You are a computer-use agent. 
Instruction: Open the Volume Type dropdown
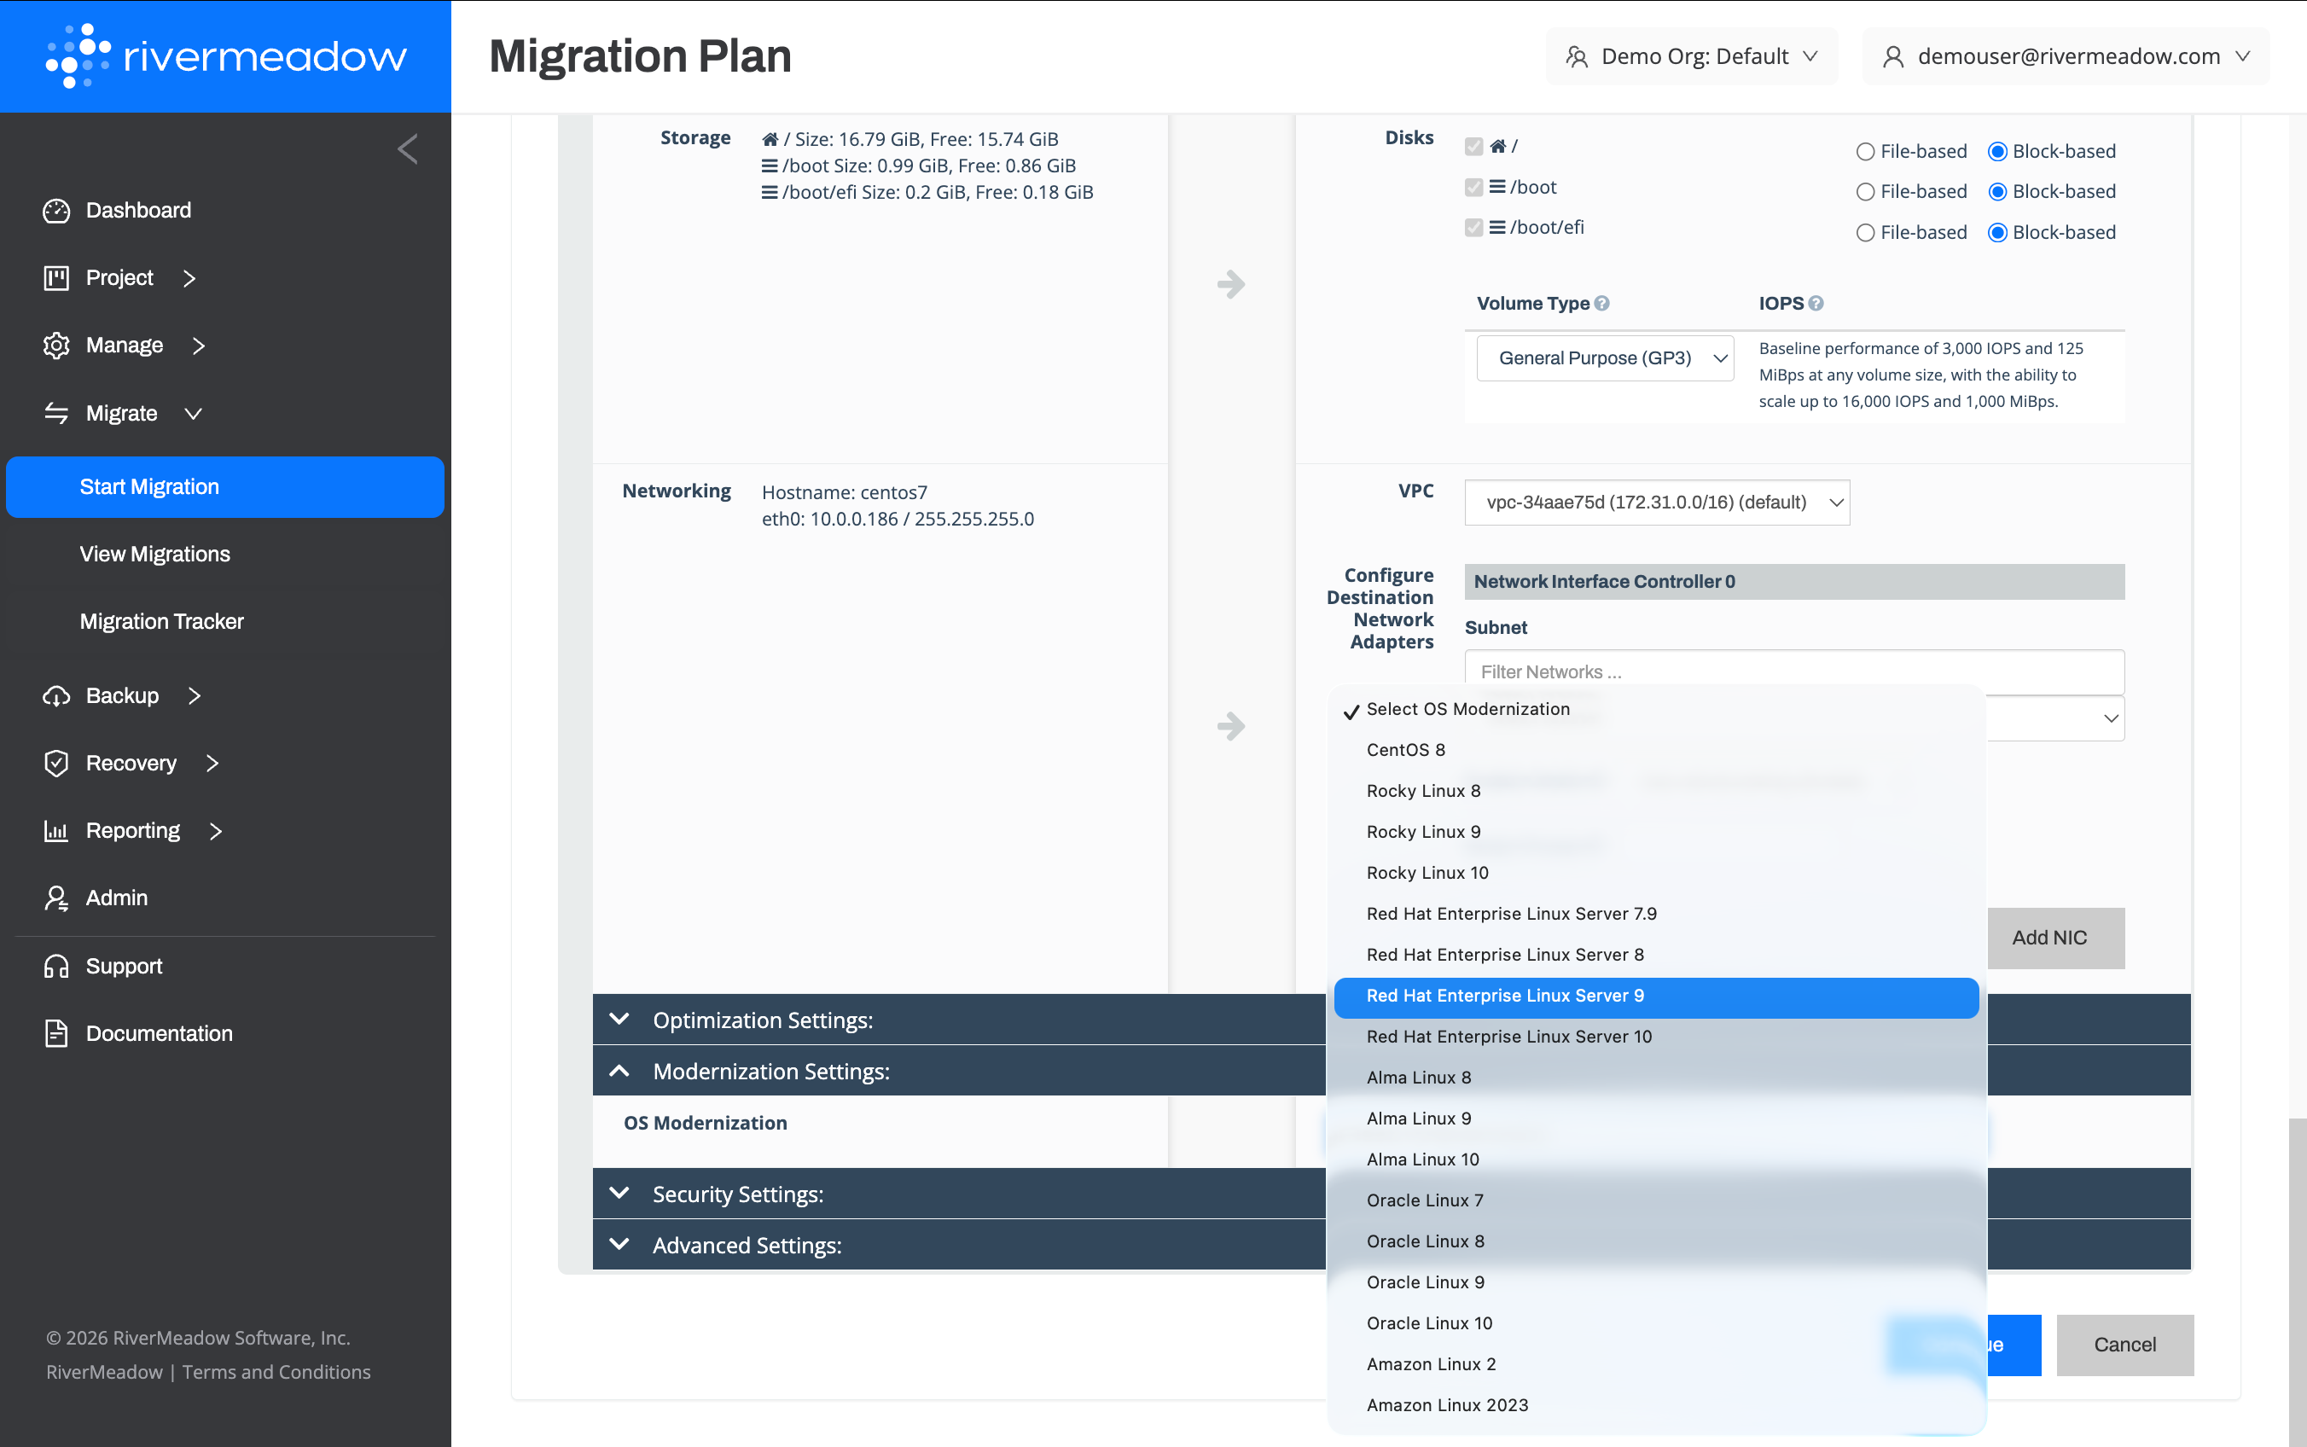[x=1605, y=358]
